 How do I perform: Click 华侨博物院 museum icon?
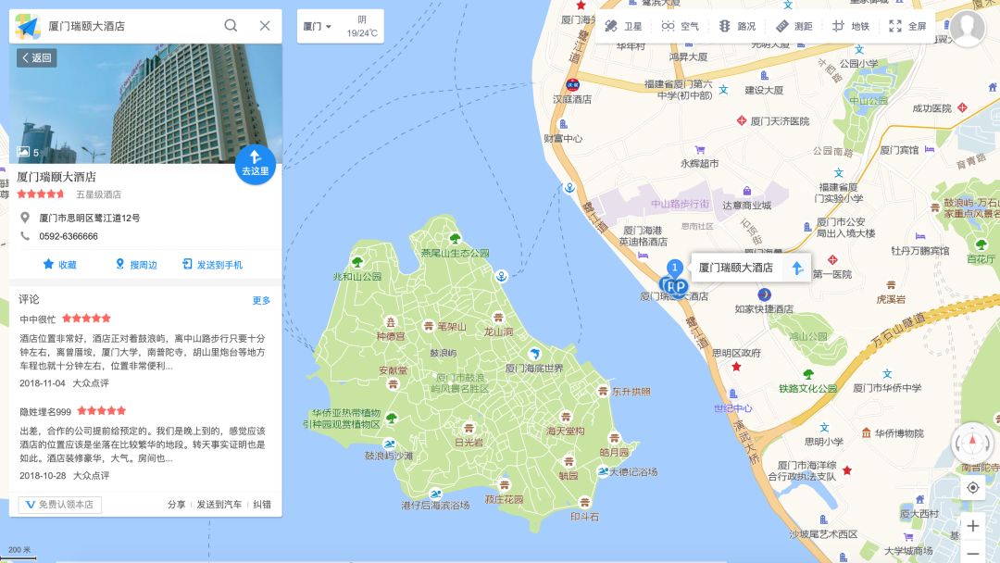(x=866, y=433)
